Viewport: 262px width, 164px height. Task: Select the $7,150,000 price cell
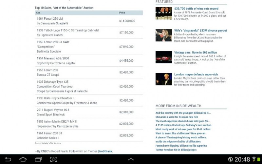[x=126, y=32]
